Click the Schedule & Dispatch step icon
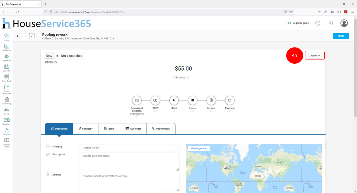Viewport: 357px width, 193px height. pyautogui.click(x=137, y=100)
